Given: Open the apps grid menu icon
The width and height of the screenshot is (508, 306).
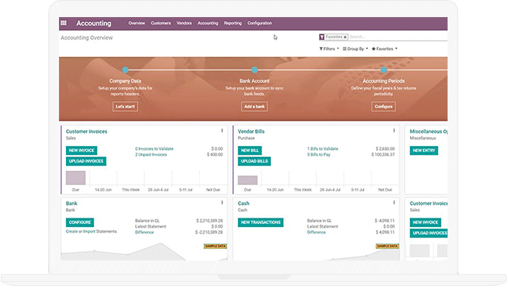Looking at the screenshot, I should click(x=64, y=23).
